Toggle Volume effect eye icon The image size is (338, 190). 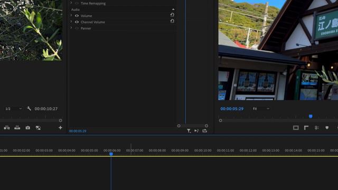point(77,16)
